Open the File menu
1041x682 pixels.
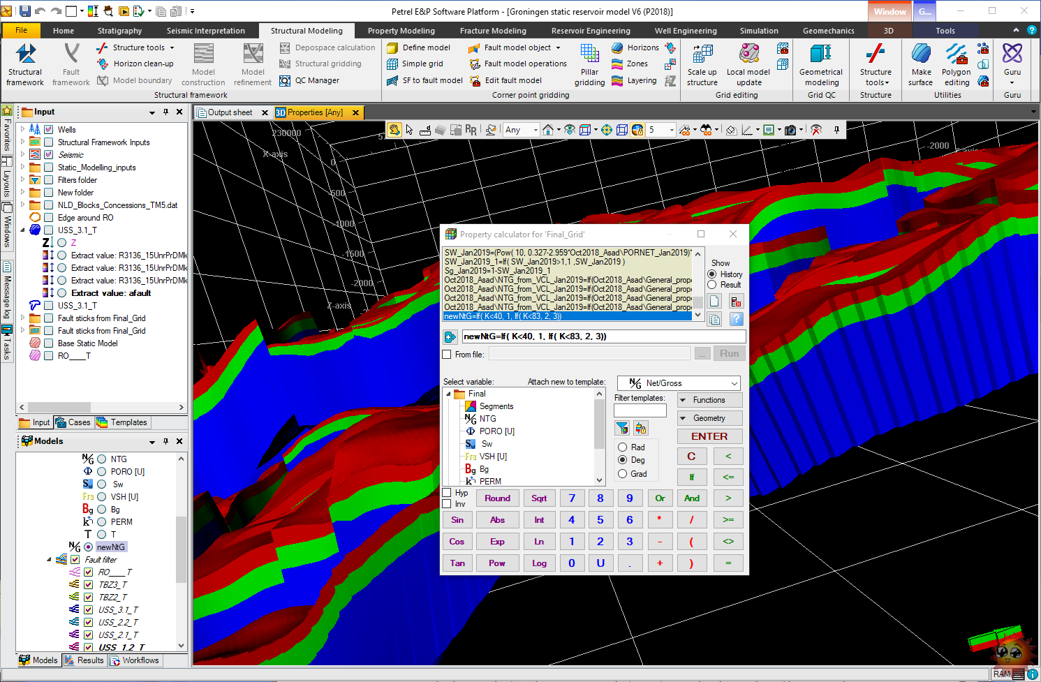(x=22, y=31)
